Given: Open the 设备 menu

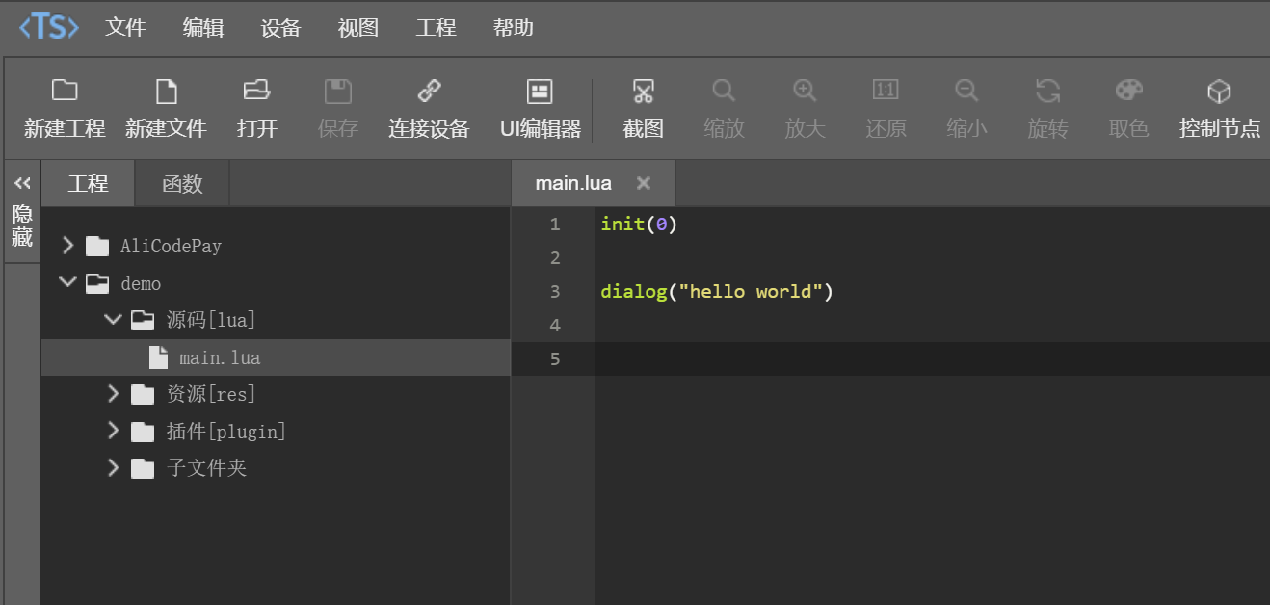Looking at the screenshot, I should 280,28.
